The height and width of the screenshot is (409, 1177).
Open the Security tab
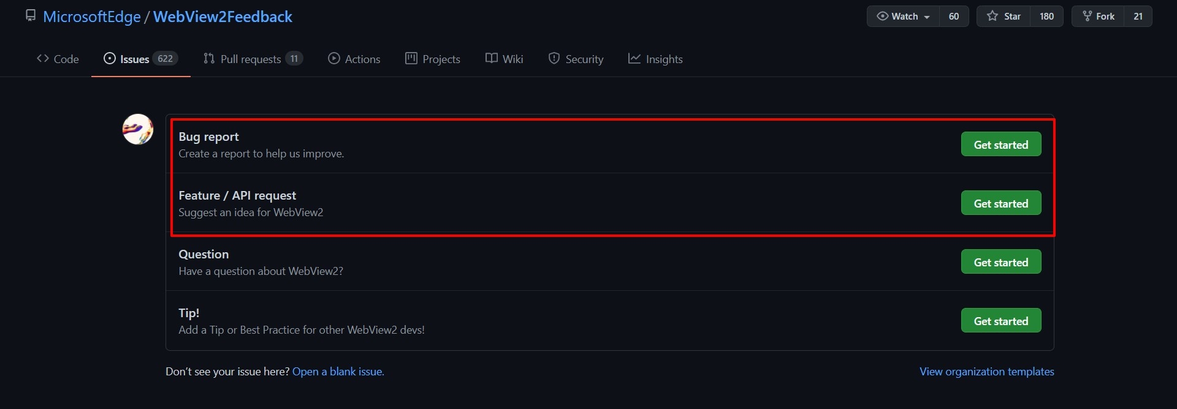point(576,59)
